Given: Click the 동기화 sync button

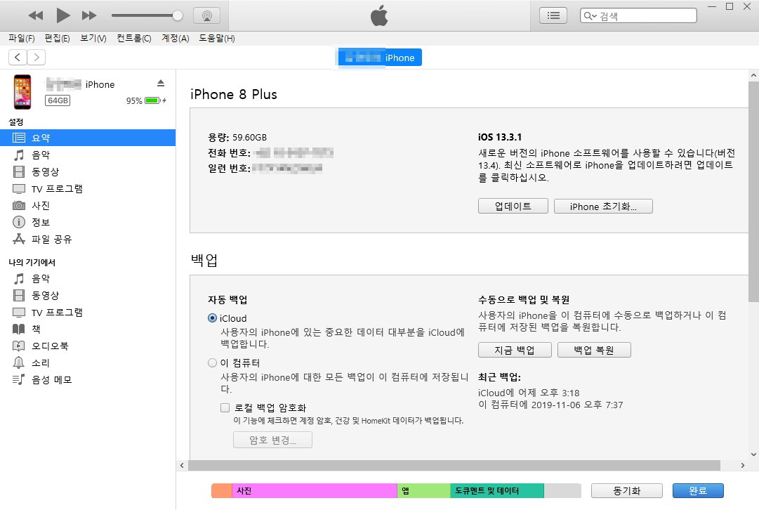Looking at the screenshot, I should [x=626, y=490].
